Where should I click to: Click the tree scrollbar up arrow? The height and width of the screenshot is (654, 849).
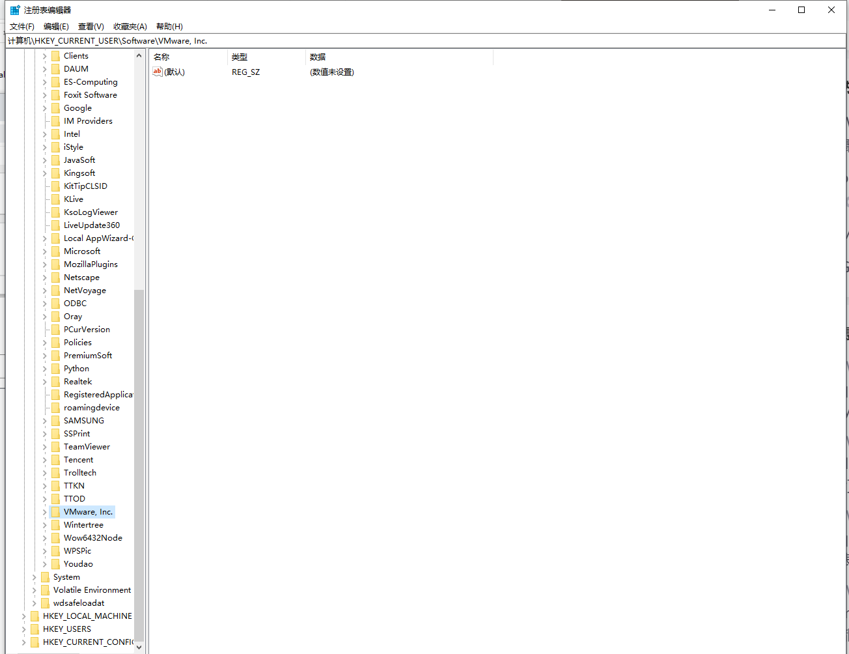(139, 56)
